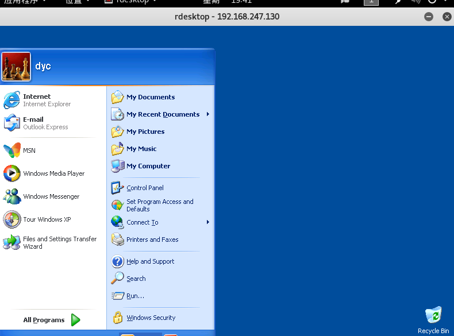Image resolution: width=454 pixels, height=336 pixels.
Task: Open rdesktop menu in top panel
Action: 131,2
